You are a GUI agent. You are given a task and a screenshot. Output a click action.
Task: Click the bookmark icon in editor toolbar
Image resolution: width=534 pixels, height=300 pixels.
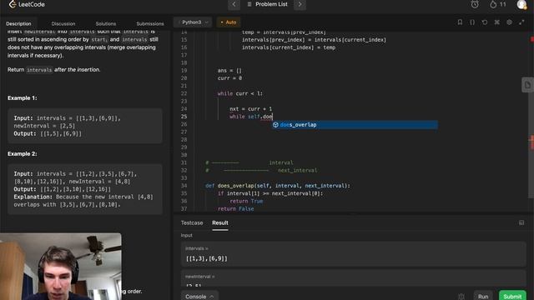[460, 22]
